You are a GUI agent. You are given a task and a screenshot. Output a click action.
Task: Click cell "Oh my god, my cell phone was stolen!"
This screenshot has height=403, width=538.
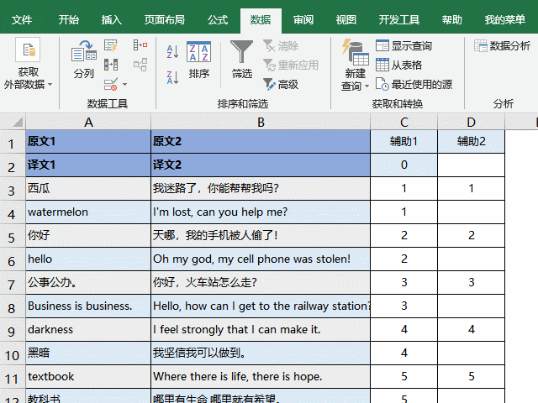pyautogui.click(x=261, y=259)
